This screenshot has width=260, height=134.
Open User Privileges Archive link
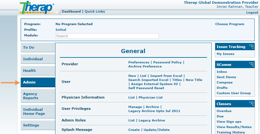(152, 107)
